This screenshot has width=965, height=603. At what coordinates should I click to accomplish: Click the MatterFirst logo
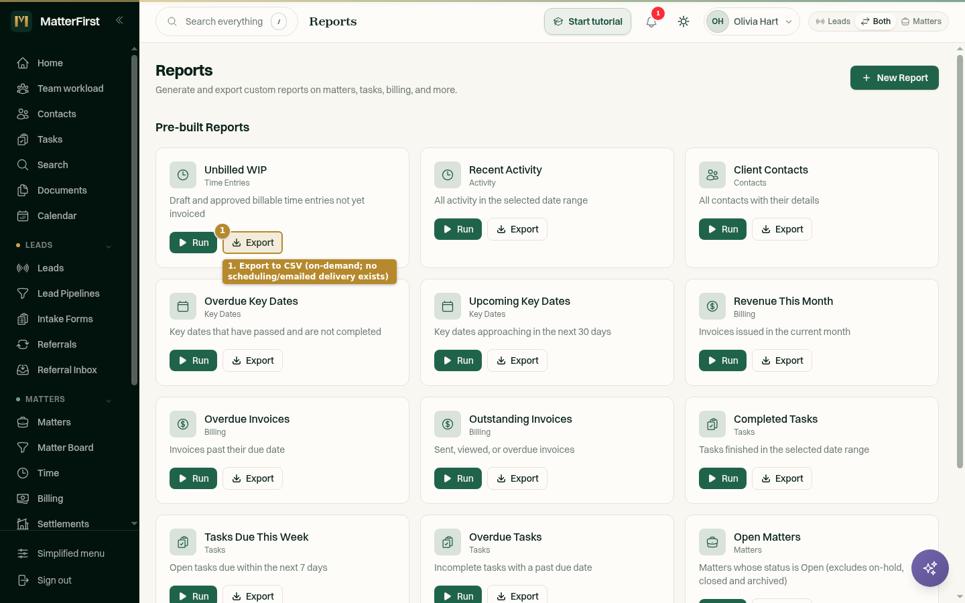pos(22,21)
